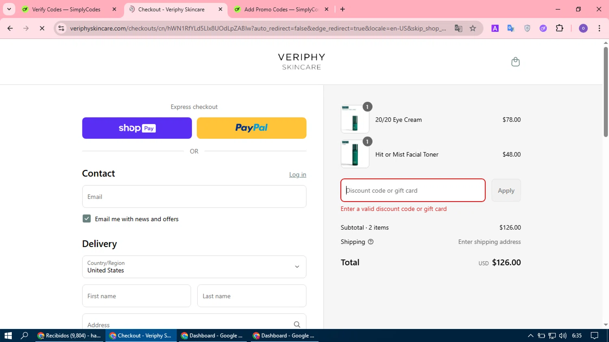Screen dimensions: 609x342
Task: Click the Address field
Action: 194,322
